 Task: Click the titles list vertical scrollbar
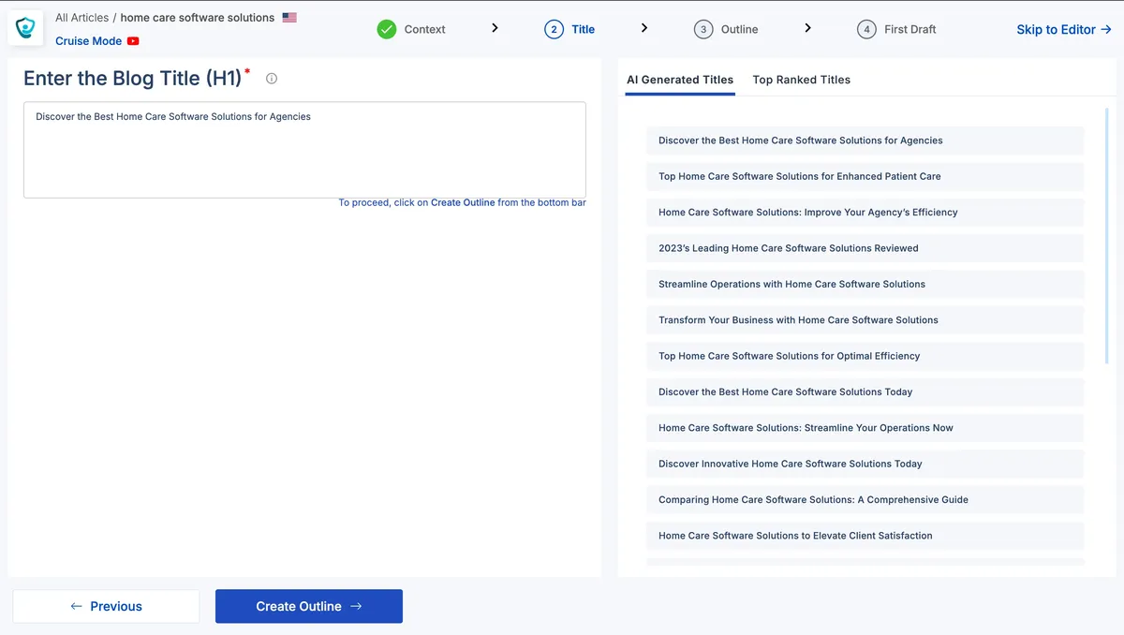[1108, 234]
